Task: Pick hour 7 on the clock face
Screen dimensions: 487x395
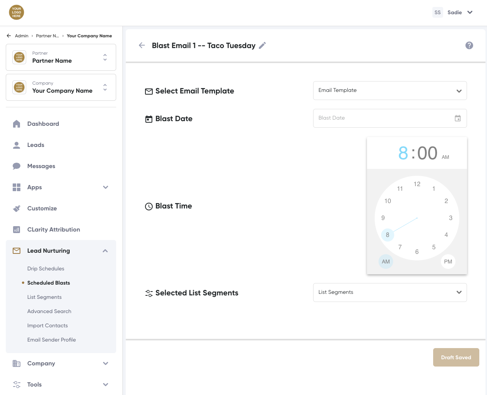Action: pos(400,247)
